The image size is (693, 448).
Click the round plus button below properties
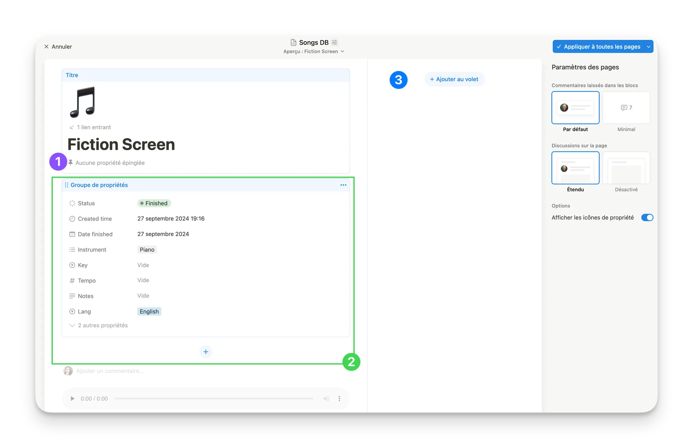tap(206, 352)
